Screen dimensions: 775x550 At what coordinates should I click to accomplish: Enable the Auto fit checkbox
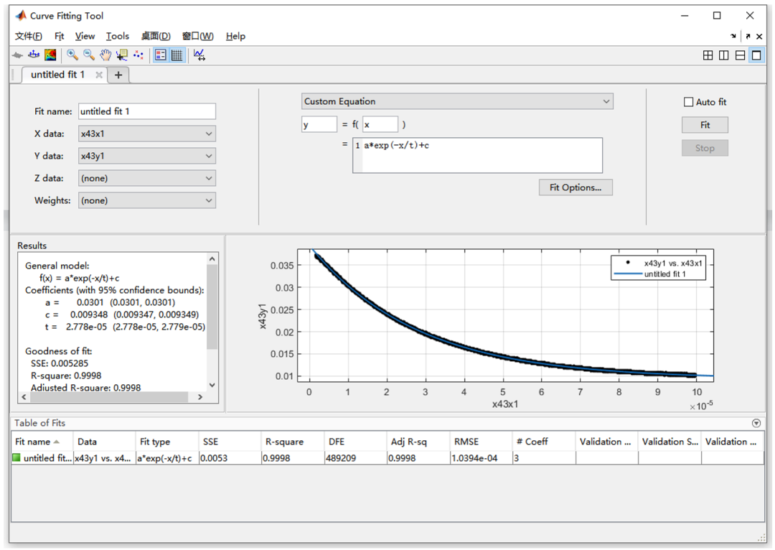click(689, 102)
